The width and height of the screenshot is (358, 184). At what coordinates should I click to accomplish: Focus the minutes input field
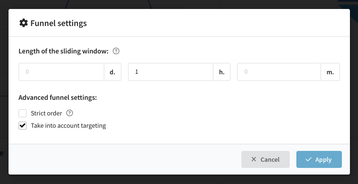(x=279, y=72)
